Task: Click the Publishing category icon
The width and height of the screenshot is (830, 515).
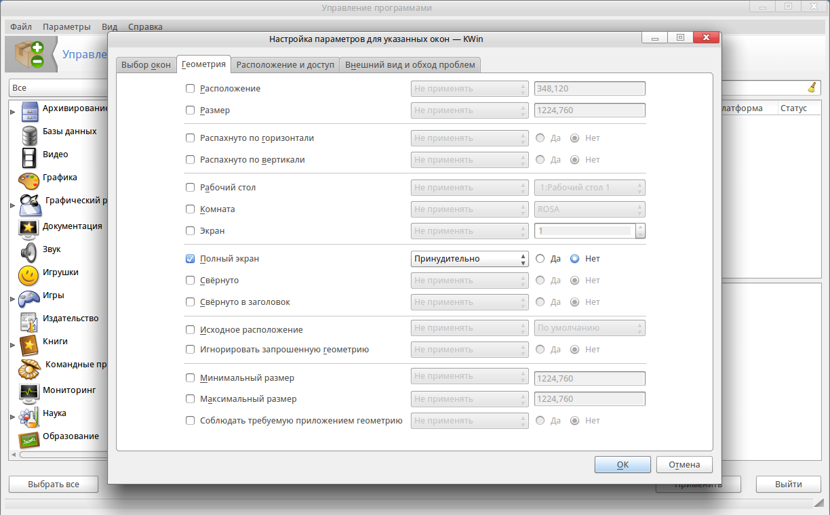Action: (29, 322)
